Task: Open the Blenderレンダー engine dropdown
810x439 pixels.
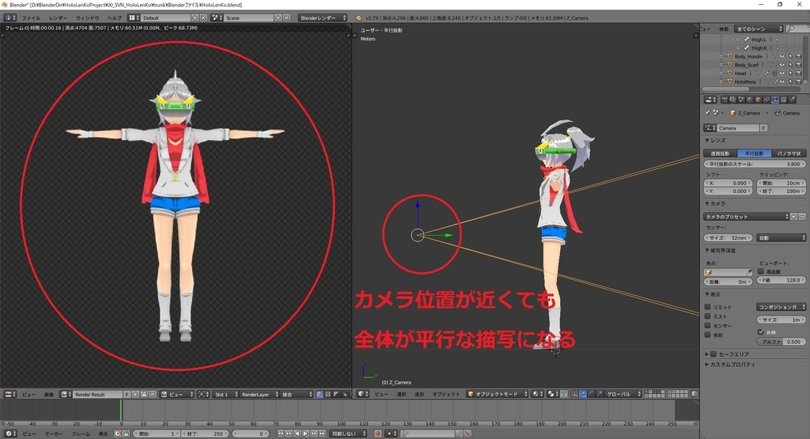Action: tap(323, 17)
